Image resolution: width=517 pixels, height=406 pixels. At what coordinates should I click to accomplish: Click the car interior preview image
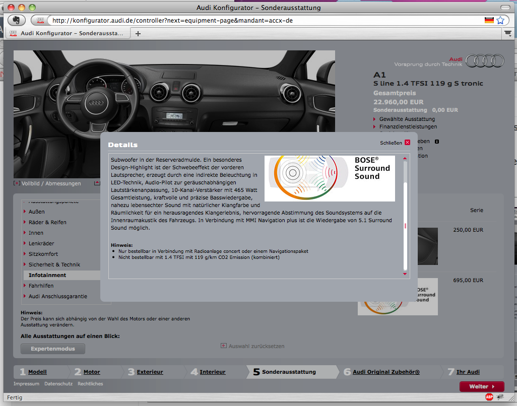point(174,91)
